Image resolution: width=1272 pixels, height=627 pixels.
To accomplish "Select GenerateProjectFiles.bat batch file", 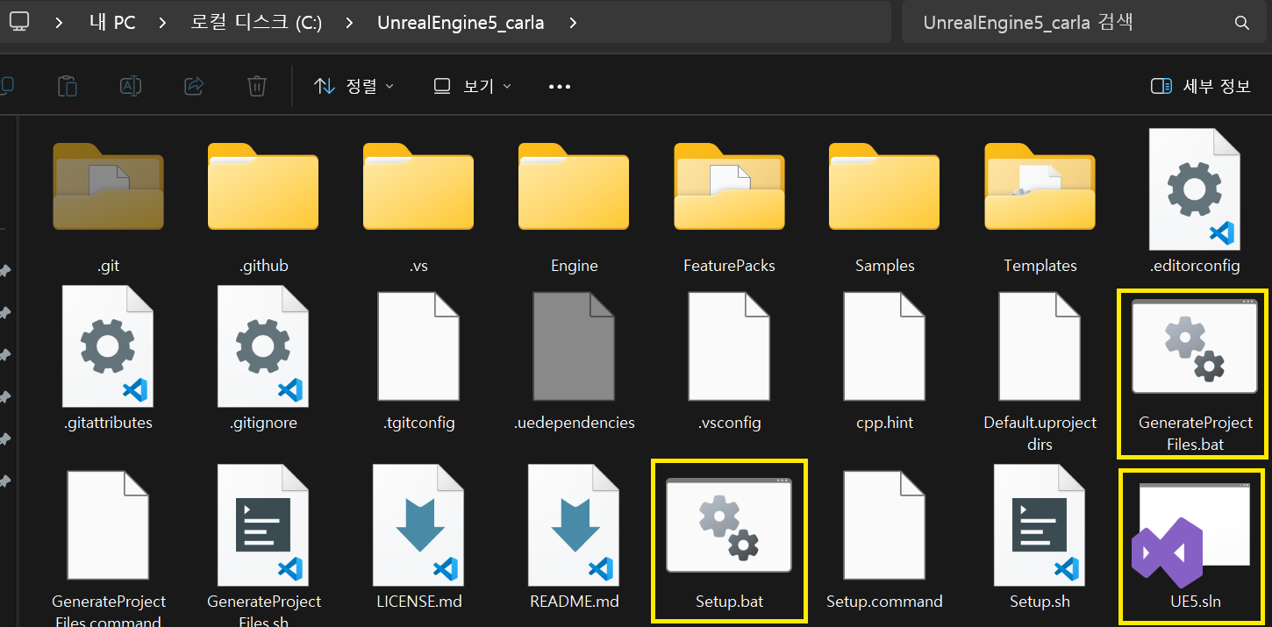I will (1194, 346).
